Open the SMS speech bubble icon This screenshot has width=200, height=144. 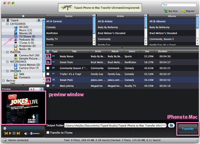[16, 74]
